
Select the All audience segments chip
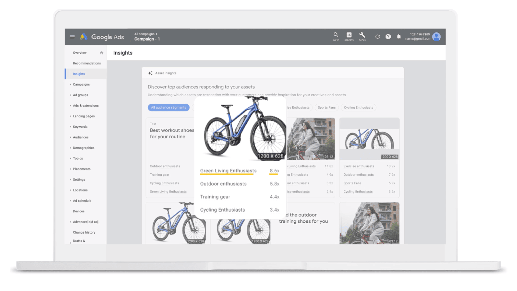click(168, 107)
